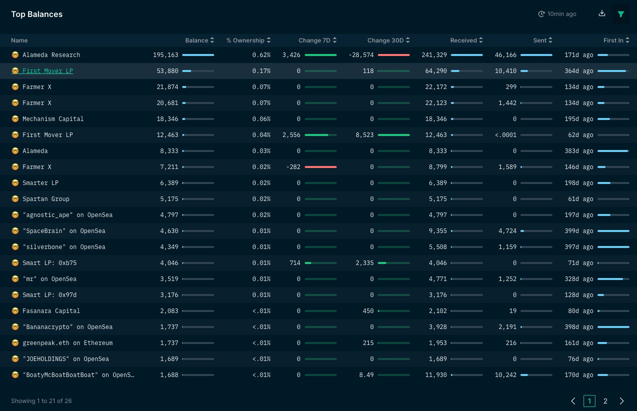637x411 pixels.
Task: Open the greenpeak.eth on Ethereum entry
Action: 68,343
